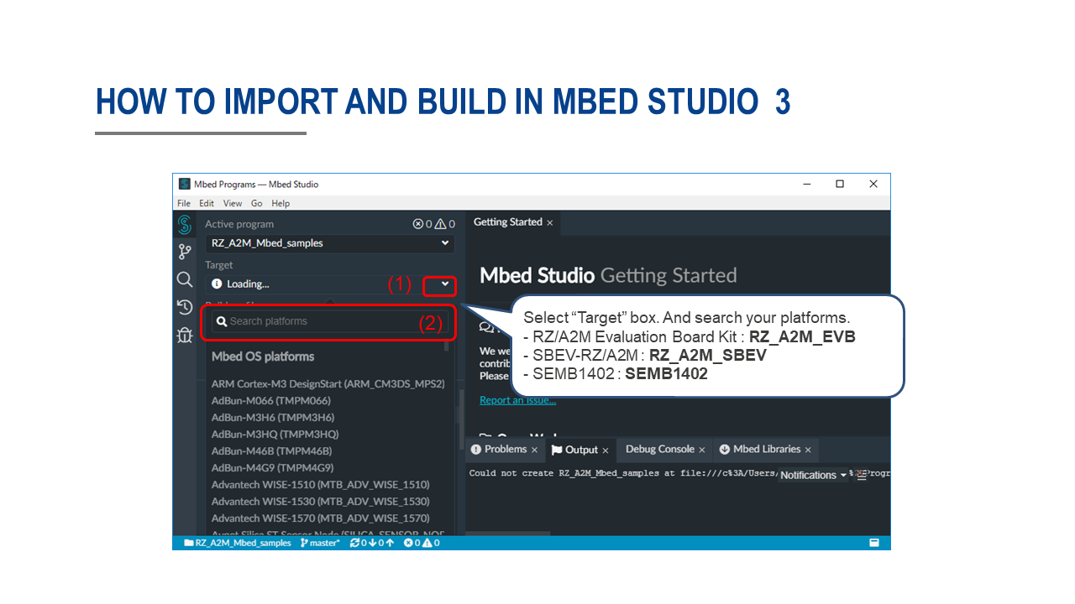Click the error and warning counts in status bar
The image size is (1075, 604).
click(422, 543)
